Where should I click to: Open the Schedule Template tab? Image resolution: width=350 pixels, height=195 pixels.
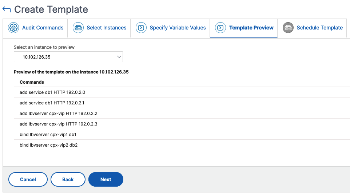pyautogui.click(x=312, y=28)
